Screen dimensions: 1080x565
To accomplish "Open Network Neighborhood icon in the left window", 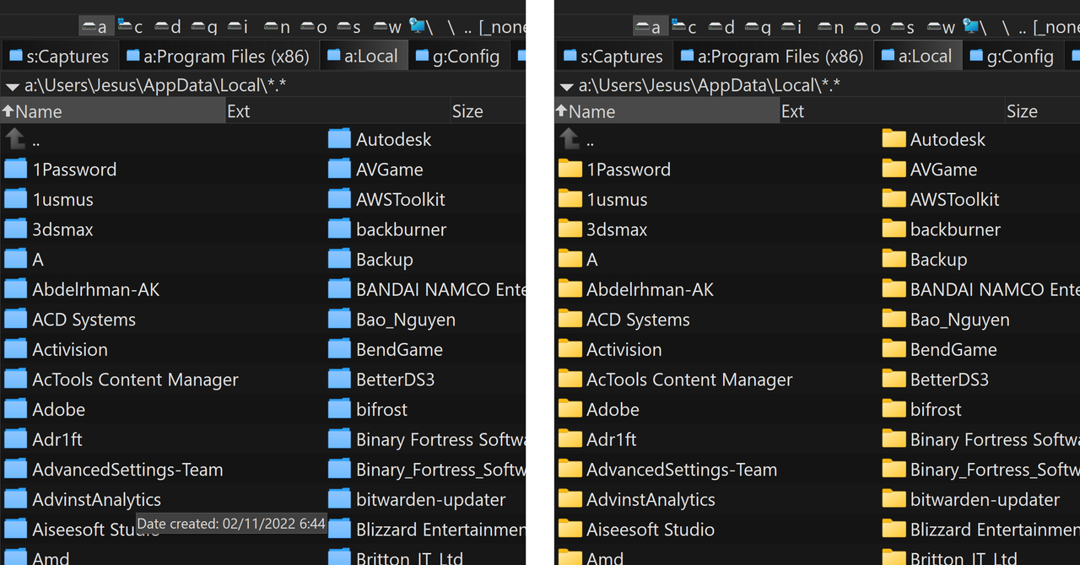I will point(421,27).
